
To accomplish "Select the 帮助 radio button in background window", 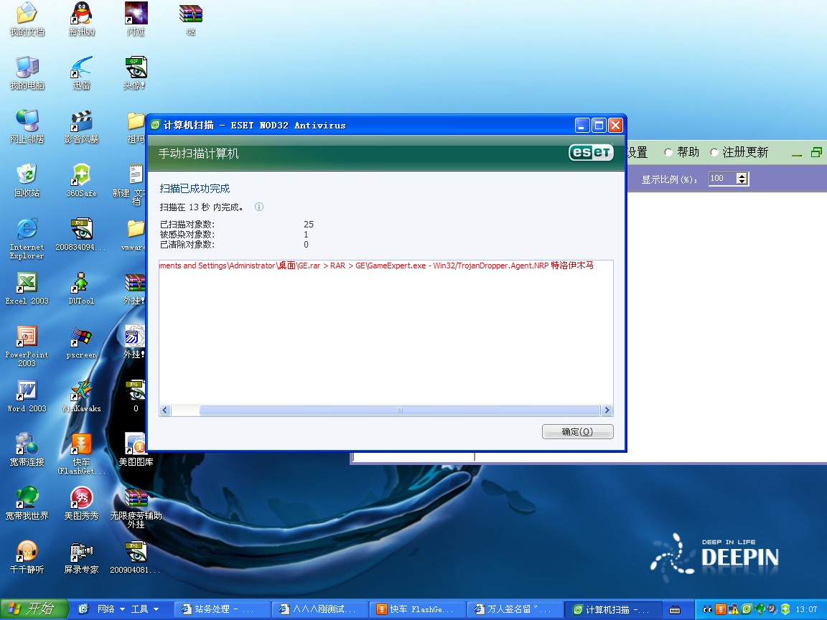I will click(668, 152).
